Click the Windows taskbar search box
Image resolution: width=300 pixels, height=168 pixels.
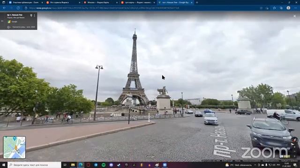pos(34,165)
